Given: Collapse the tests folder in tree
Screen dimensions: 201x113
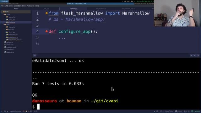Looking at the screenshot, I should [x=3, y=24].
